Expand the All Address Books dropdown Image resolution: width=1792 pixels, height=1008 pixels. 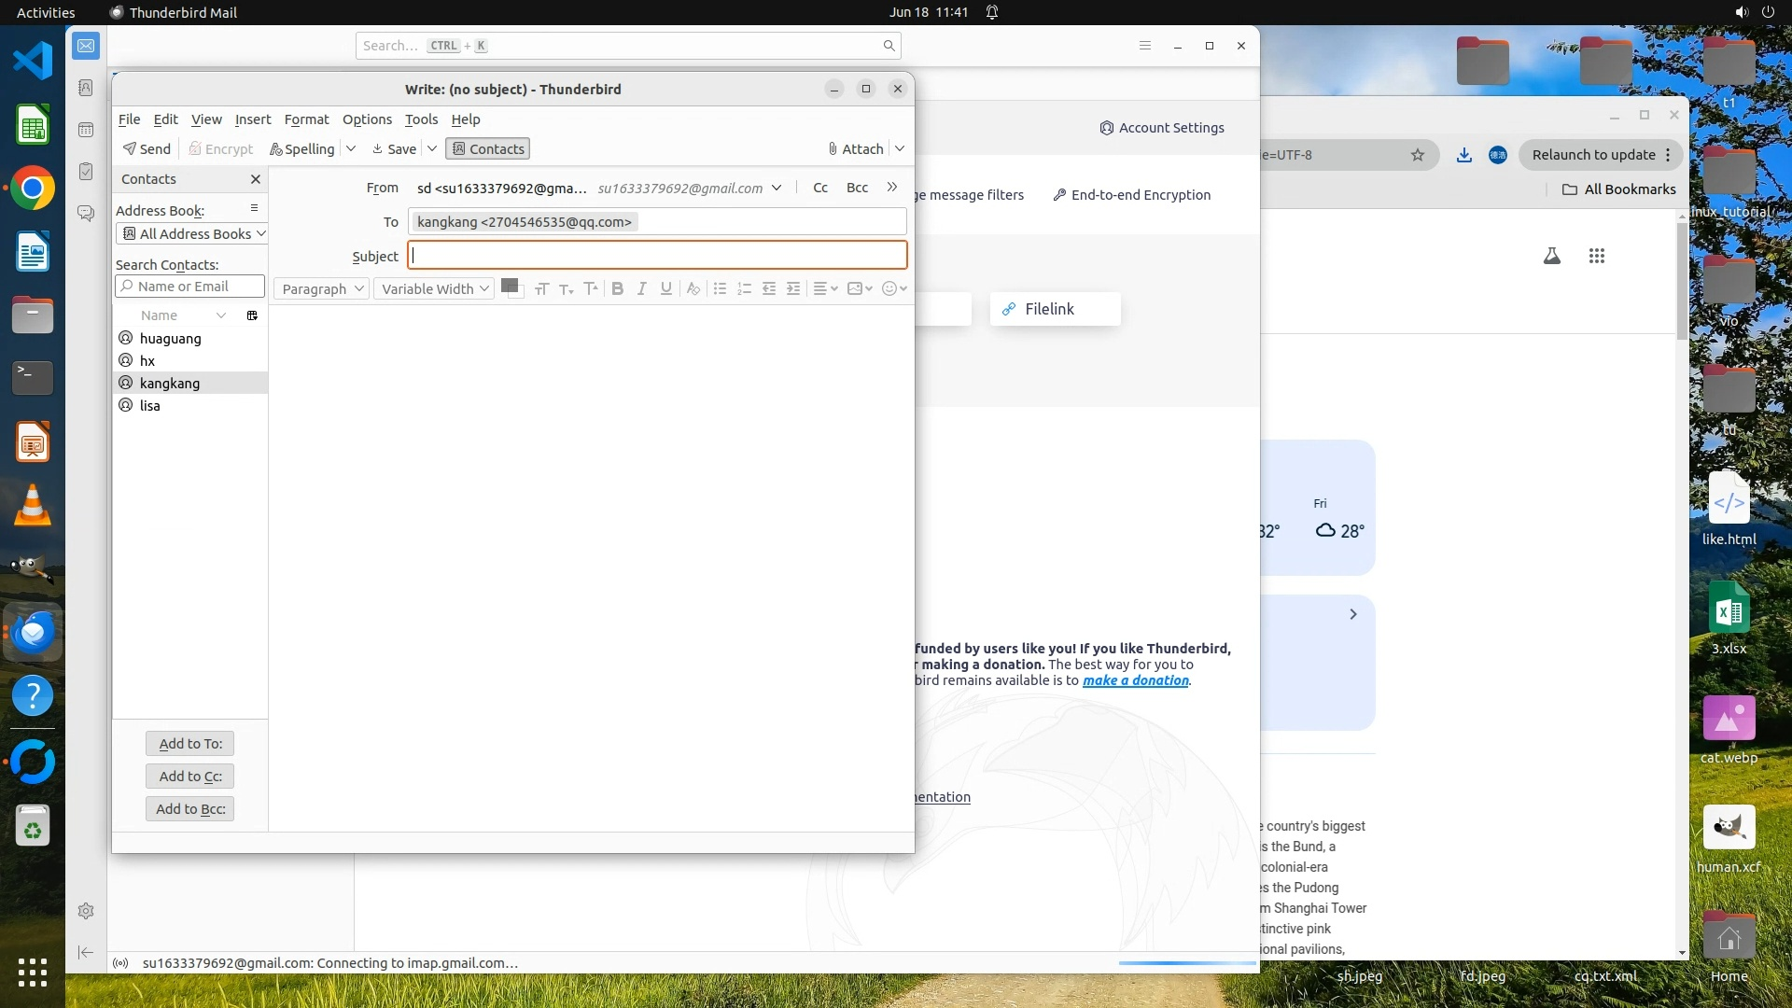coord(193,233)
